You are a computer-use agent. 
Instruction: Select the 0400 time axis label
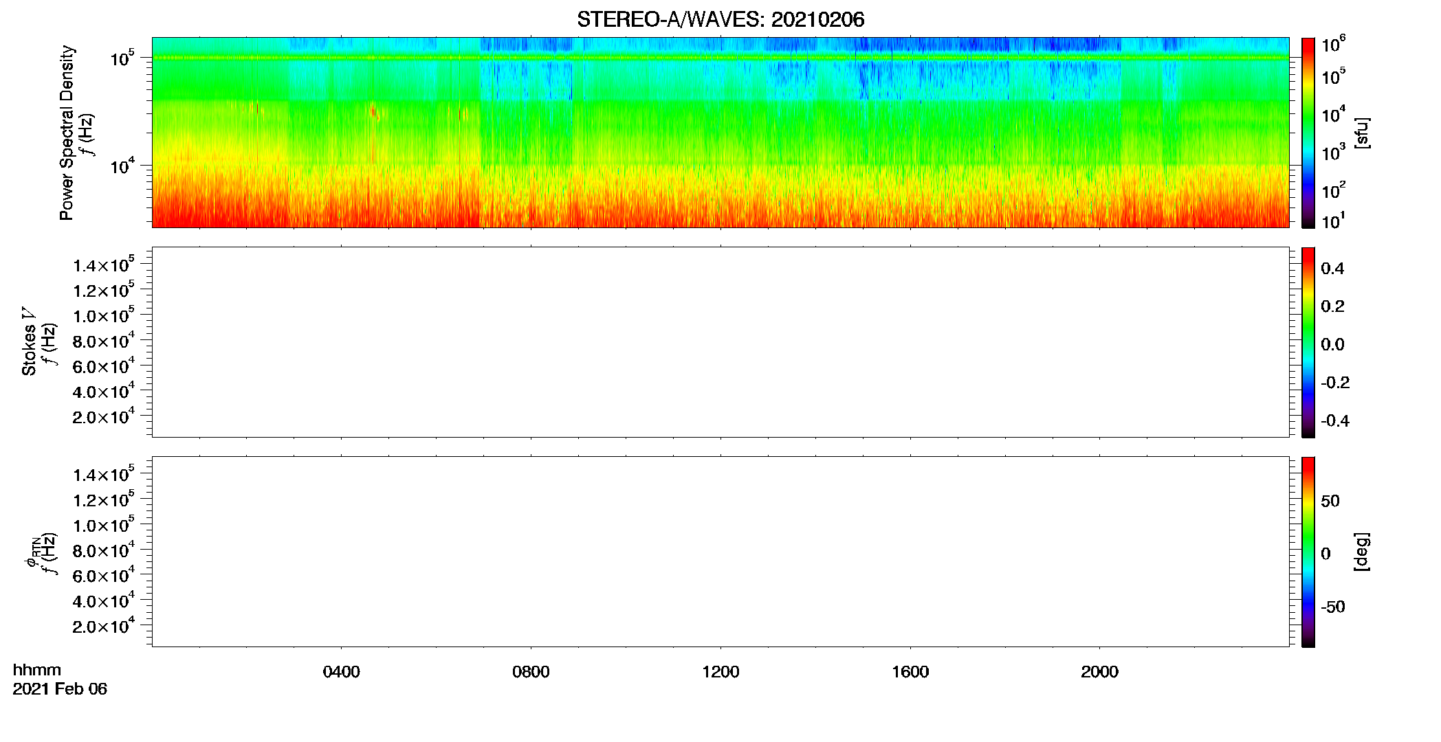coord(342,672)
